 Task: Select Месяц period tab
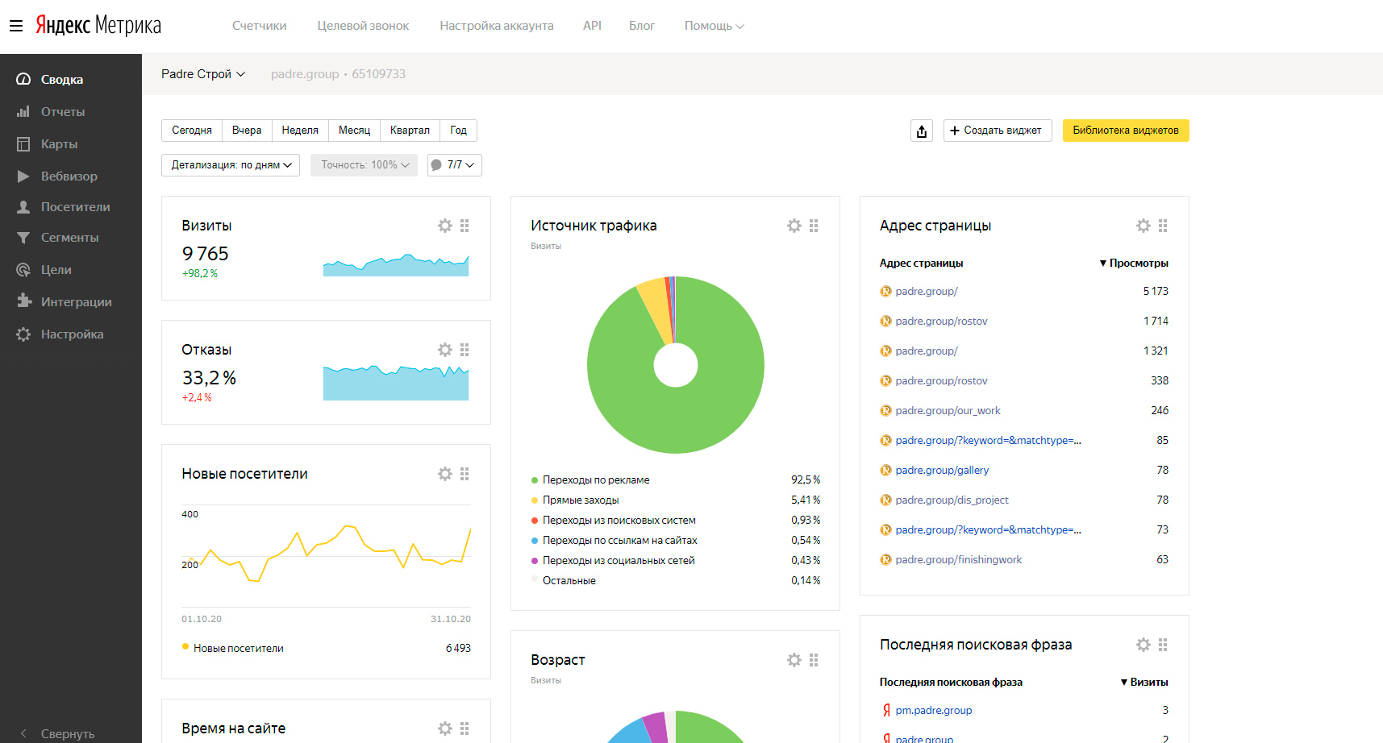354,131
